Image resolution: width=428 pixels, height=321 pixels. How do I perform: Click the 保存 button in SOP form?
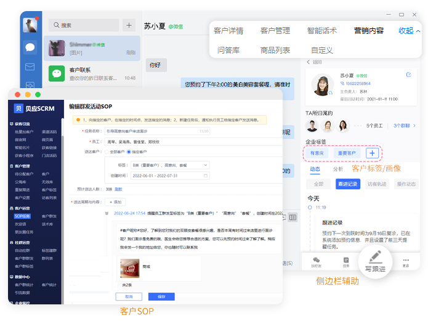coord(161,297)
